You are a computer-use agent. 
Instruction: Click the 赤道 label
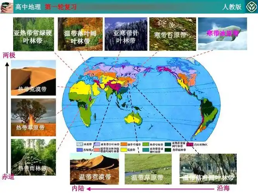8,177
